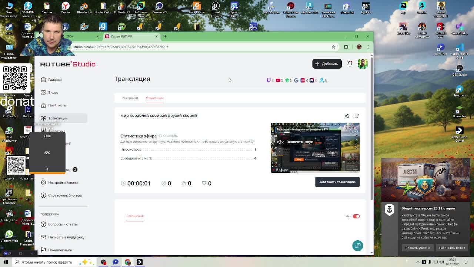Image resolution: width=474 pixels, height=267 pixels.
Task: Switch to the Настройки tab
Action: click(130, 98)
